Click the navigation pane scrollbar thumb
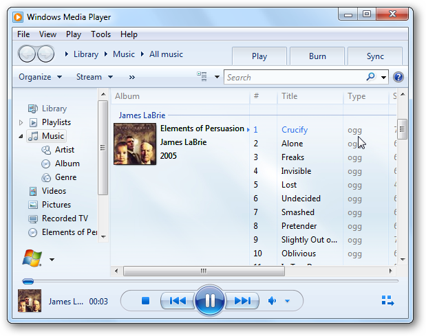Screen dimensions: 426x336 coord(103,148)
